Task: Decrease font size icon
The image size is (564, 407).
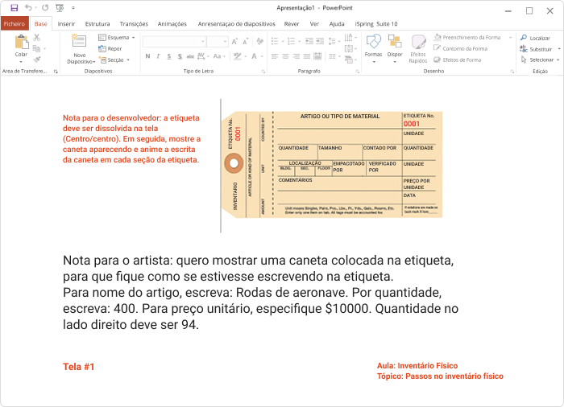Action: 245,42
